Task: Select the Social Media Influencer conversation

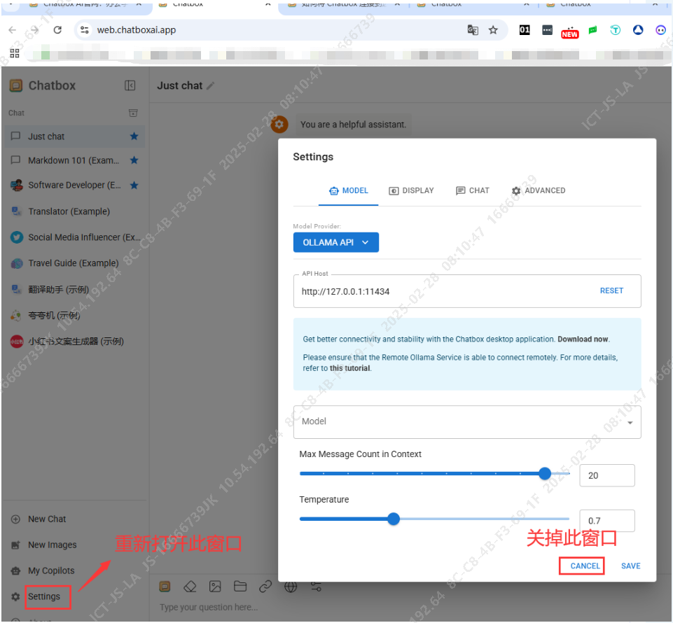Action: [75, 237]
